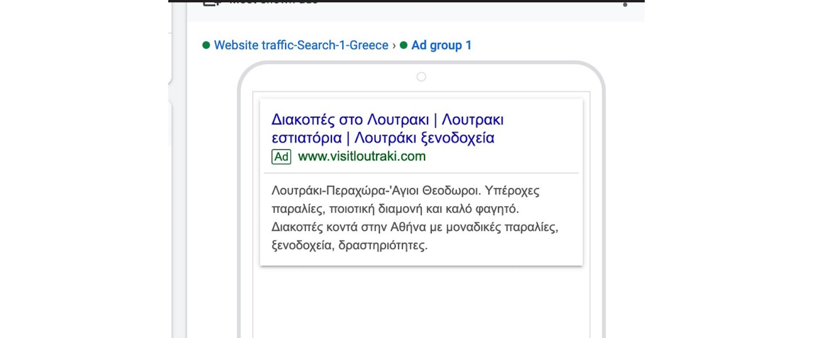Screen dimensions: 813x338
Task: Open the Website traffic-Search-1-Greece campaign link
Action: pos(301,45)
